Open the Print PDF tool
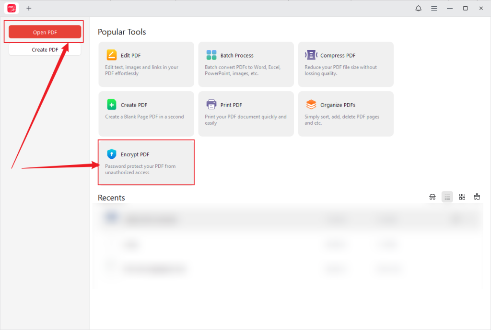Screen dimensions: 491x330 (246, 114)
